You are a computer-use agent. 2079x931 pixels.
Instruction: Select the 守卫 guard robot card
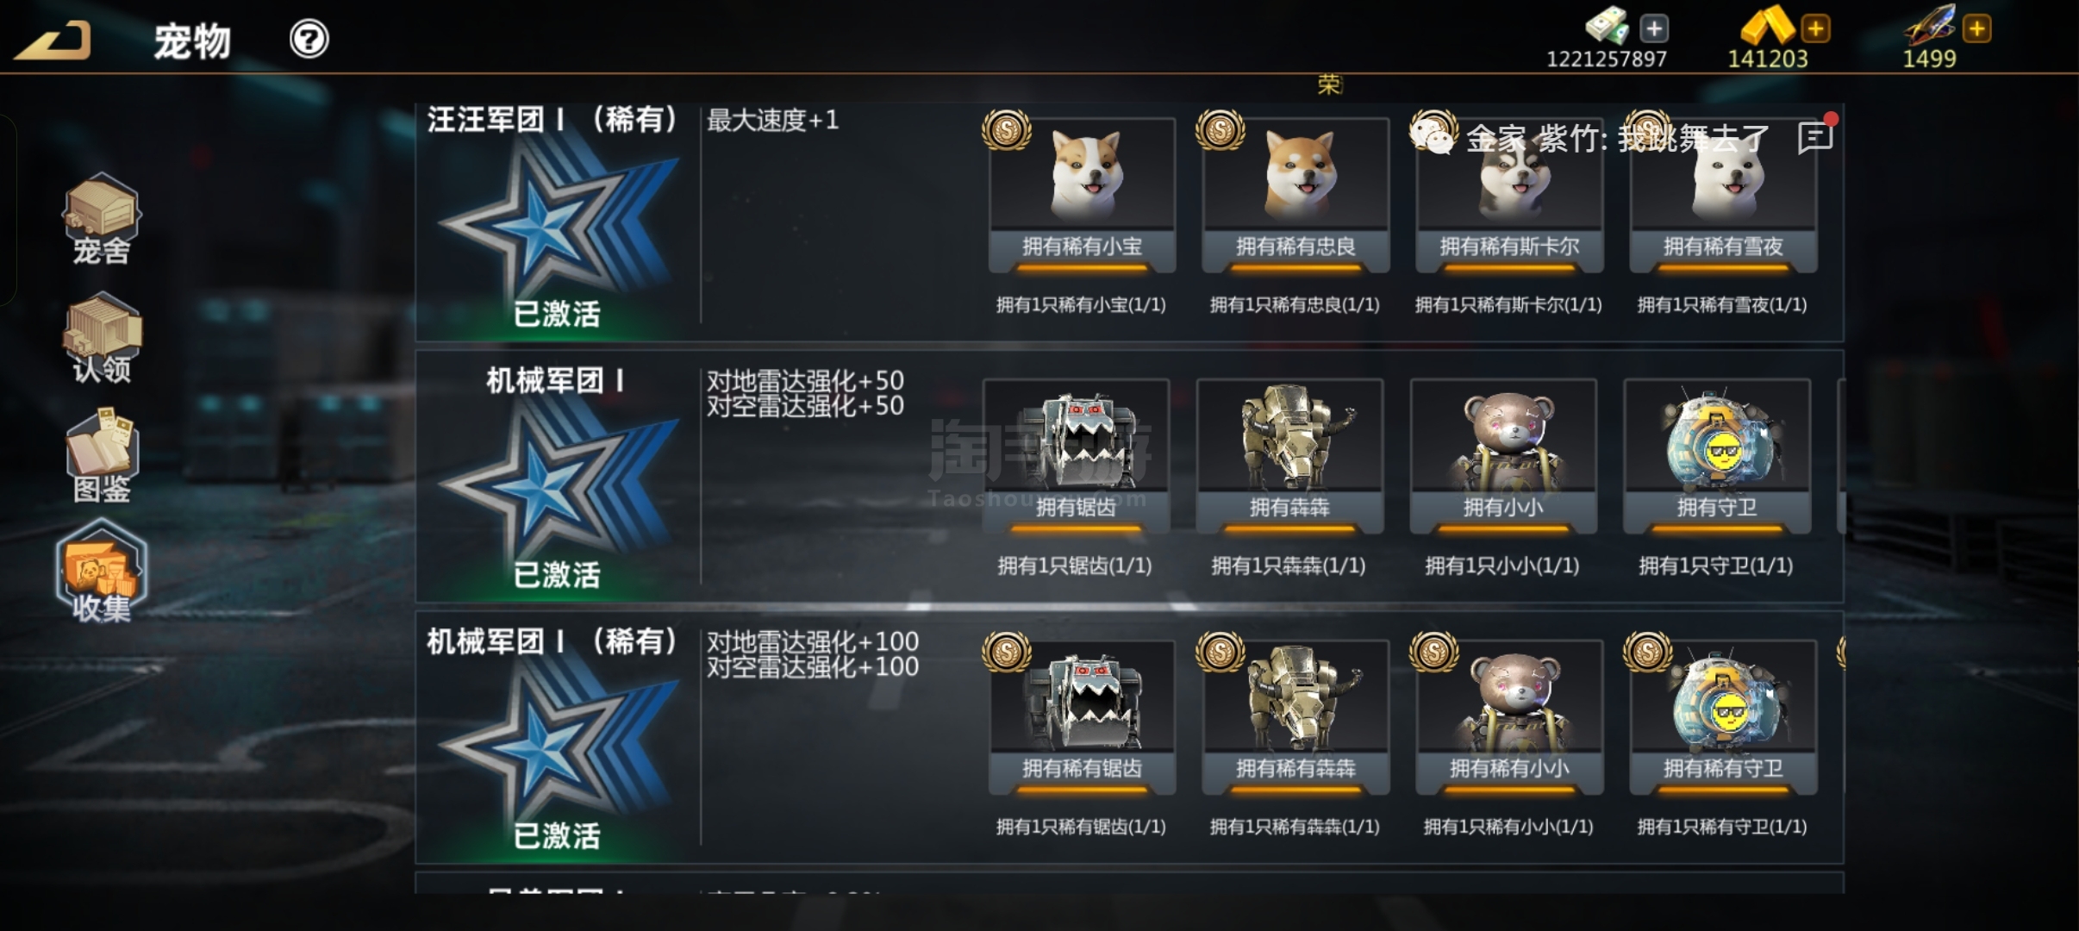coord(1717,455)
